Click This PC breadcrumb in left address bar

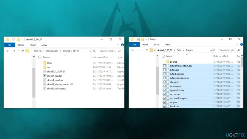38,51
